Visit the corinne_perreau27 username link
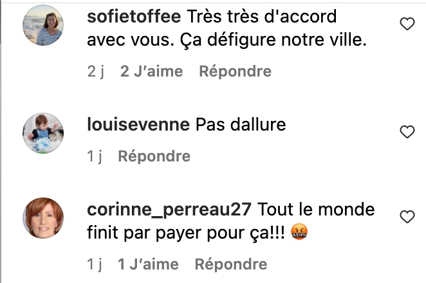The width and height of the screenshot is (426, 283). pyautogui.click(x=169, y=210)
